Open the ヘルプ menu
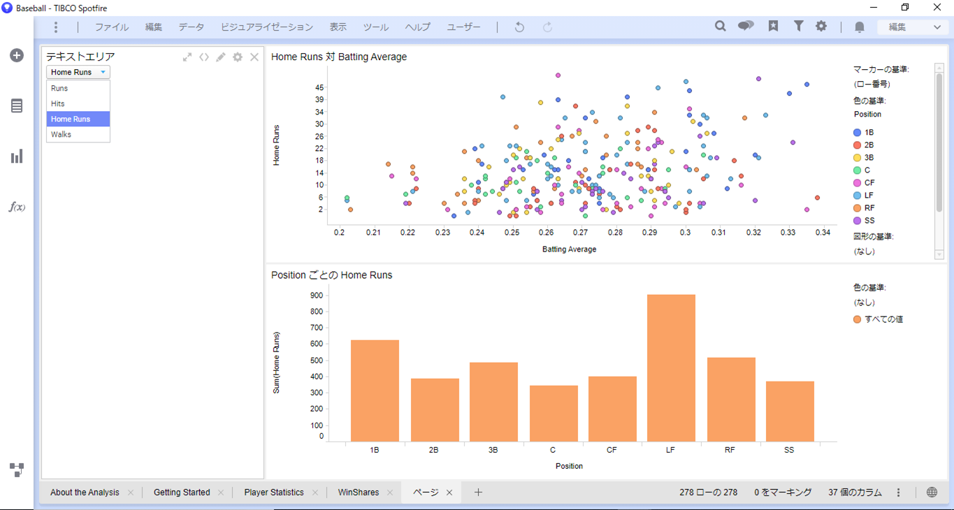This screenshot has height=510, width=954. tap(418, 27)
